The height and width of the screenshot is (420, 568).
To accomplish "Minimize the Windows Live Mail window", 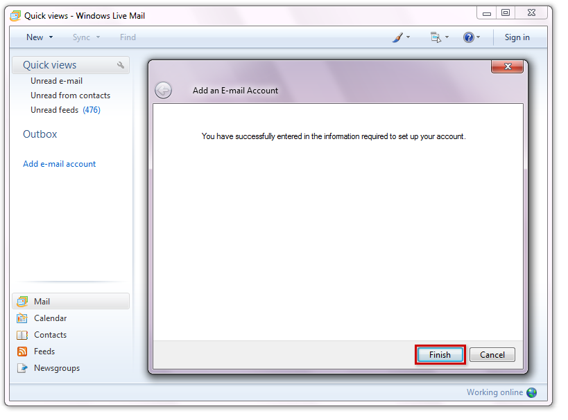I will (486, 13).
